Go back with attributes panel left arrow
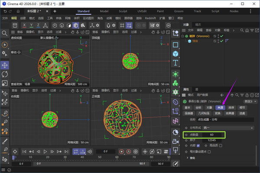 pyautogui.click(x=222, y=95)
